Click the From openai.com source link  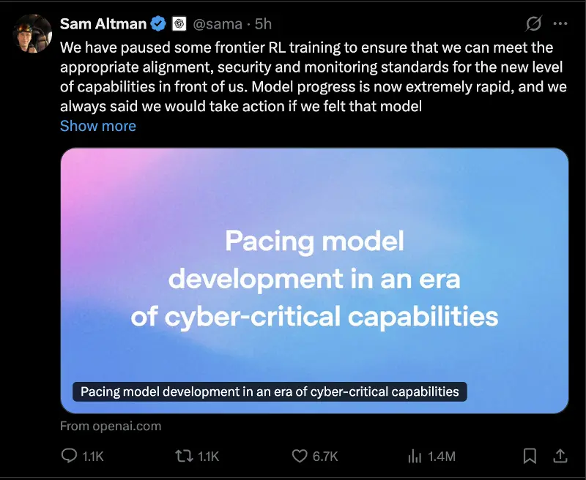click(x=111, y=427)
